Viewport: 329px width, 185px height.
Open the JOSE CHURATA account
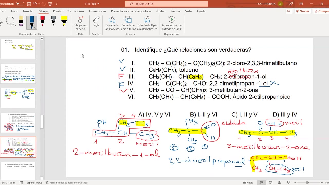(x=270, y=4)
